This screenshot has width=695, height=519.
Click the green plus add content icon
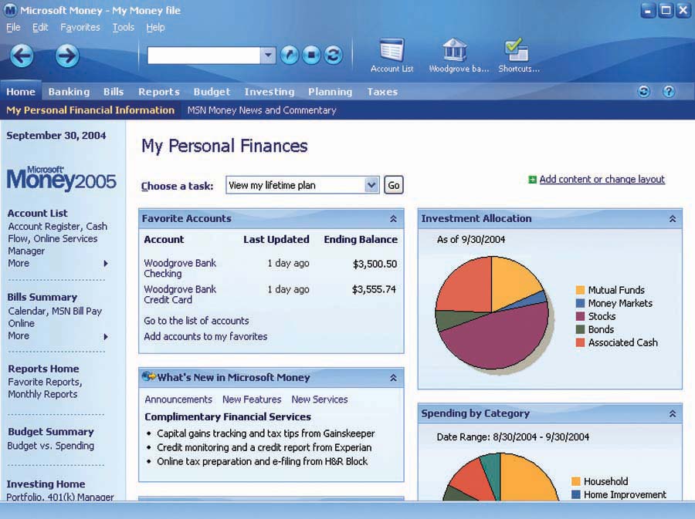point(532,179)
